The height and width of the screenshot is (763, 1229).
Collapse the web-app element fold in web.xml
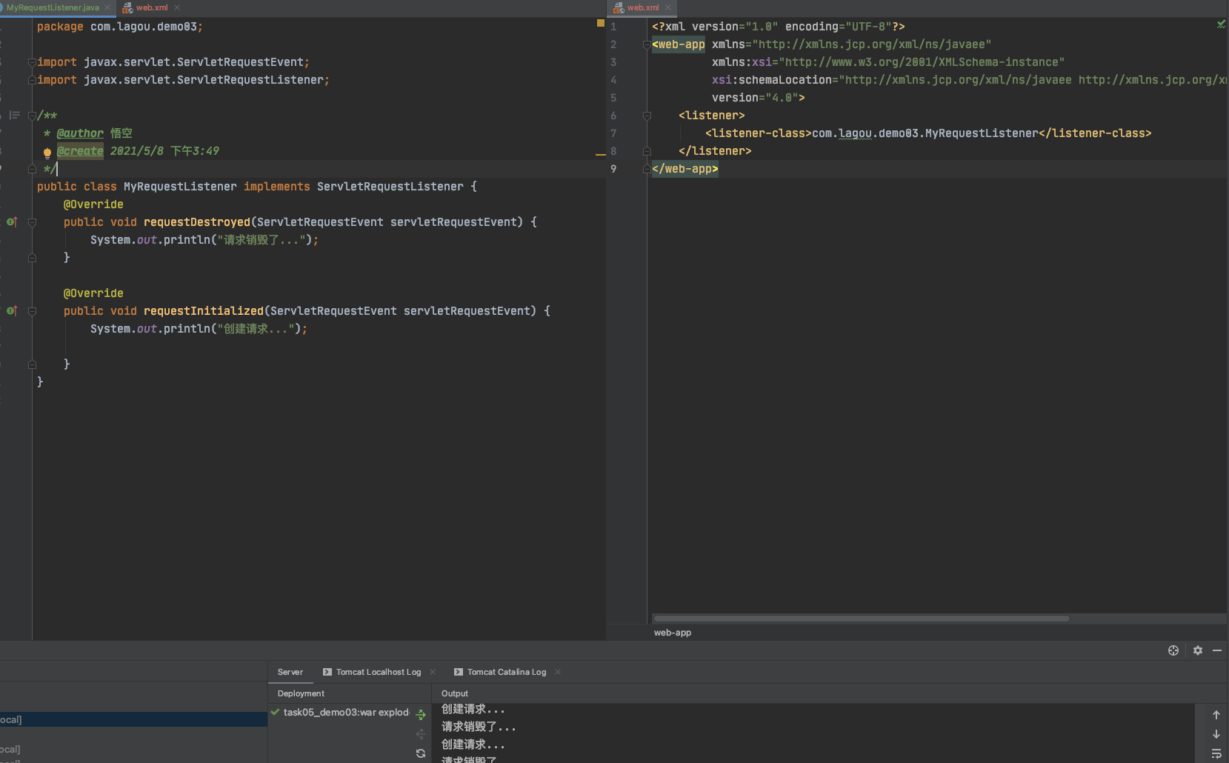coord(647,44)
